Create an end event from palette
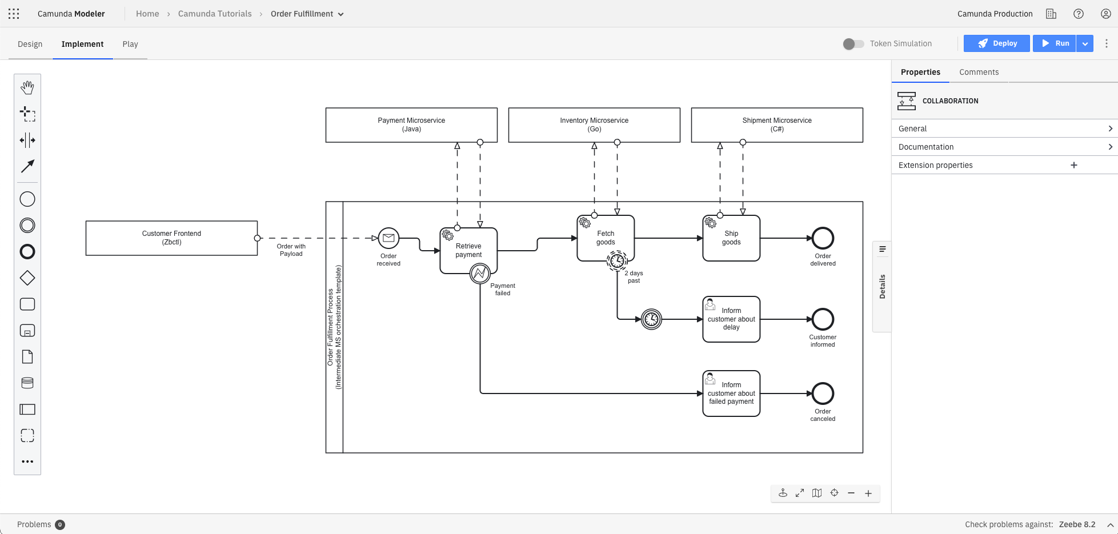Viewport: 1118px width, 534px height. coord(27,252)
